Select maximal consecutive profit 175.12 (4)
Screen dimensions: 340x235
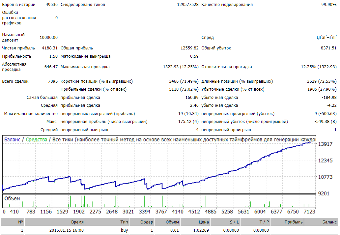pos(188,122)
